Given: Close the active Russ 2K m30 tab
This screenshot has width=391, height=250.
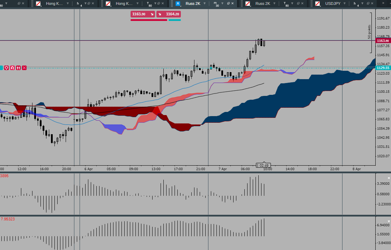Looking at the screenshot, I should point(233,3).
